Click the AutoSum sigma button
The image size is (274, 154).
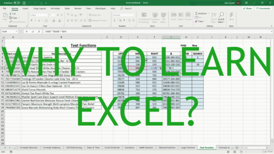[201, 13]
